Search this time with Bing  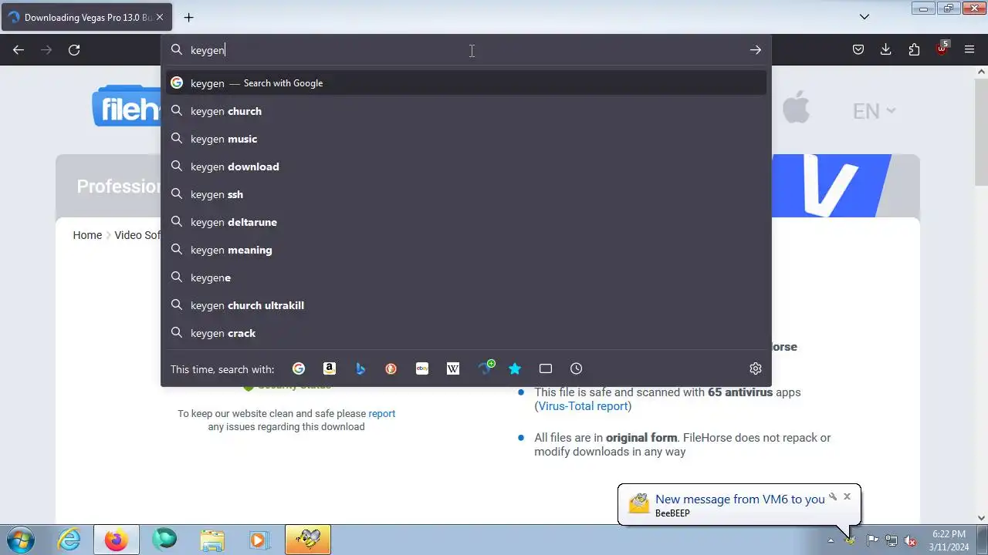(360, 368)
